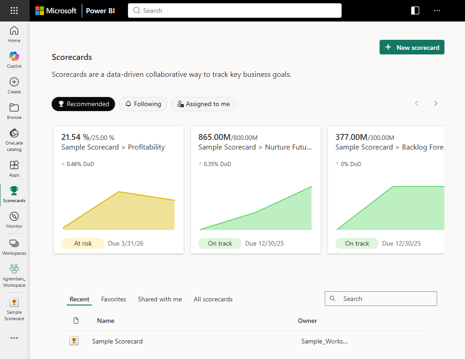The height and width of the screenshot is (359, 465).
Task: Click the 865.00M value text
Action: pos(214,137)
